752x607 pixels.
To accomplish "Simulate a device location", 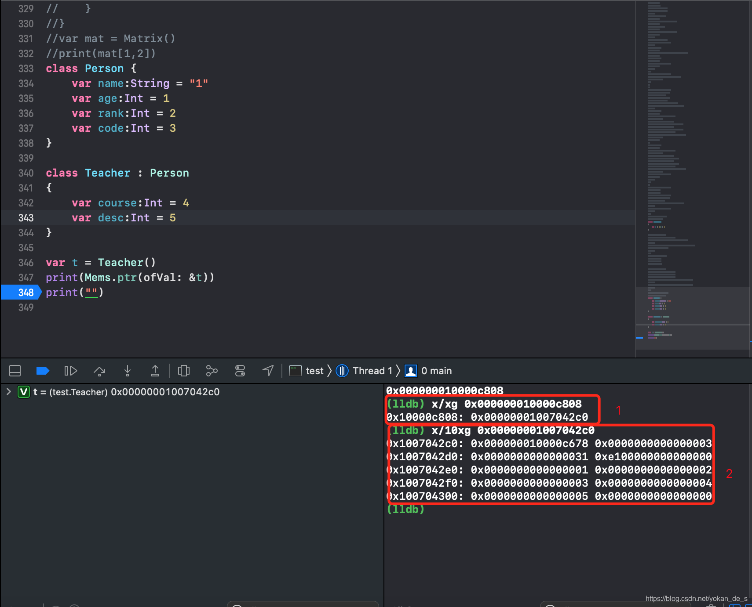I will click(268, 371).
